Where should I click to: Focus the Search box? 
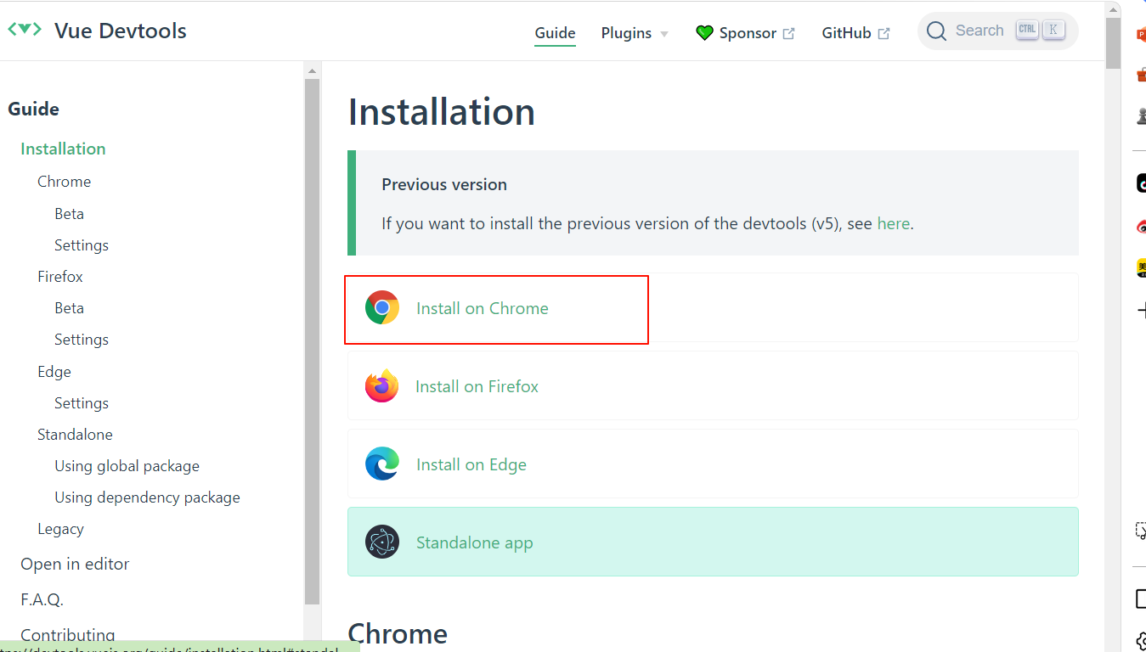(x=997, y=31)
